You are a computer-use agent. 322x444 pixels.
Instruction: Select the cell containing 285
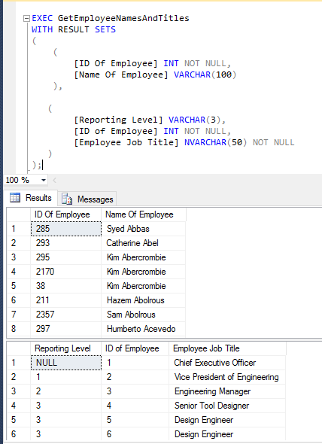66,229
